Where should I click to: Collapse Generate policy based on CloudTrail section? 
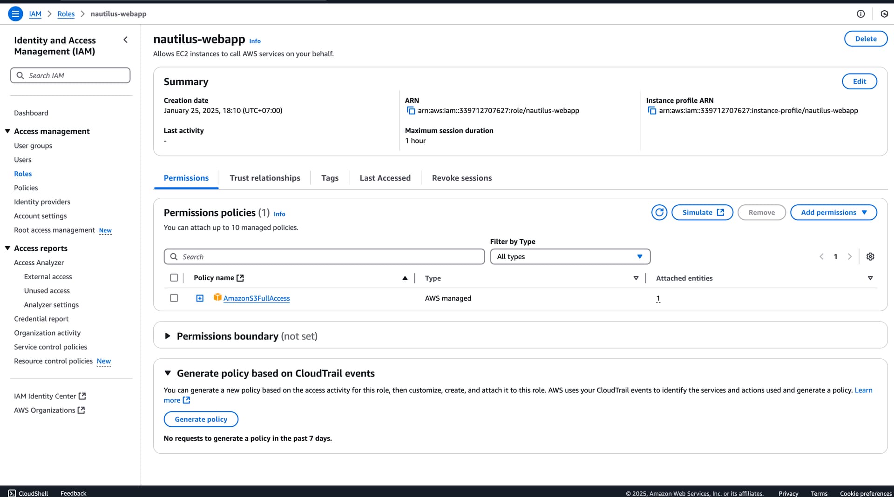(x=168, y=373)
